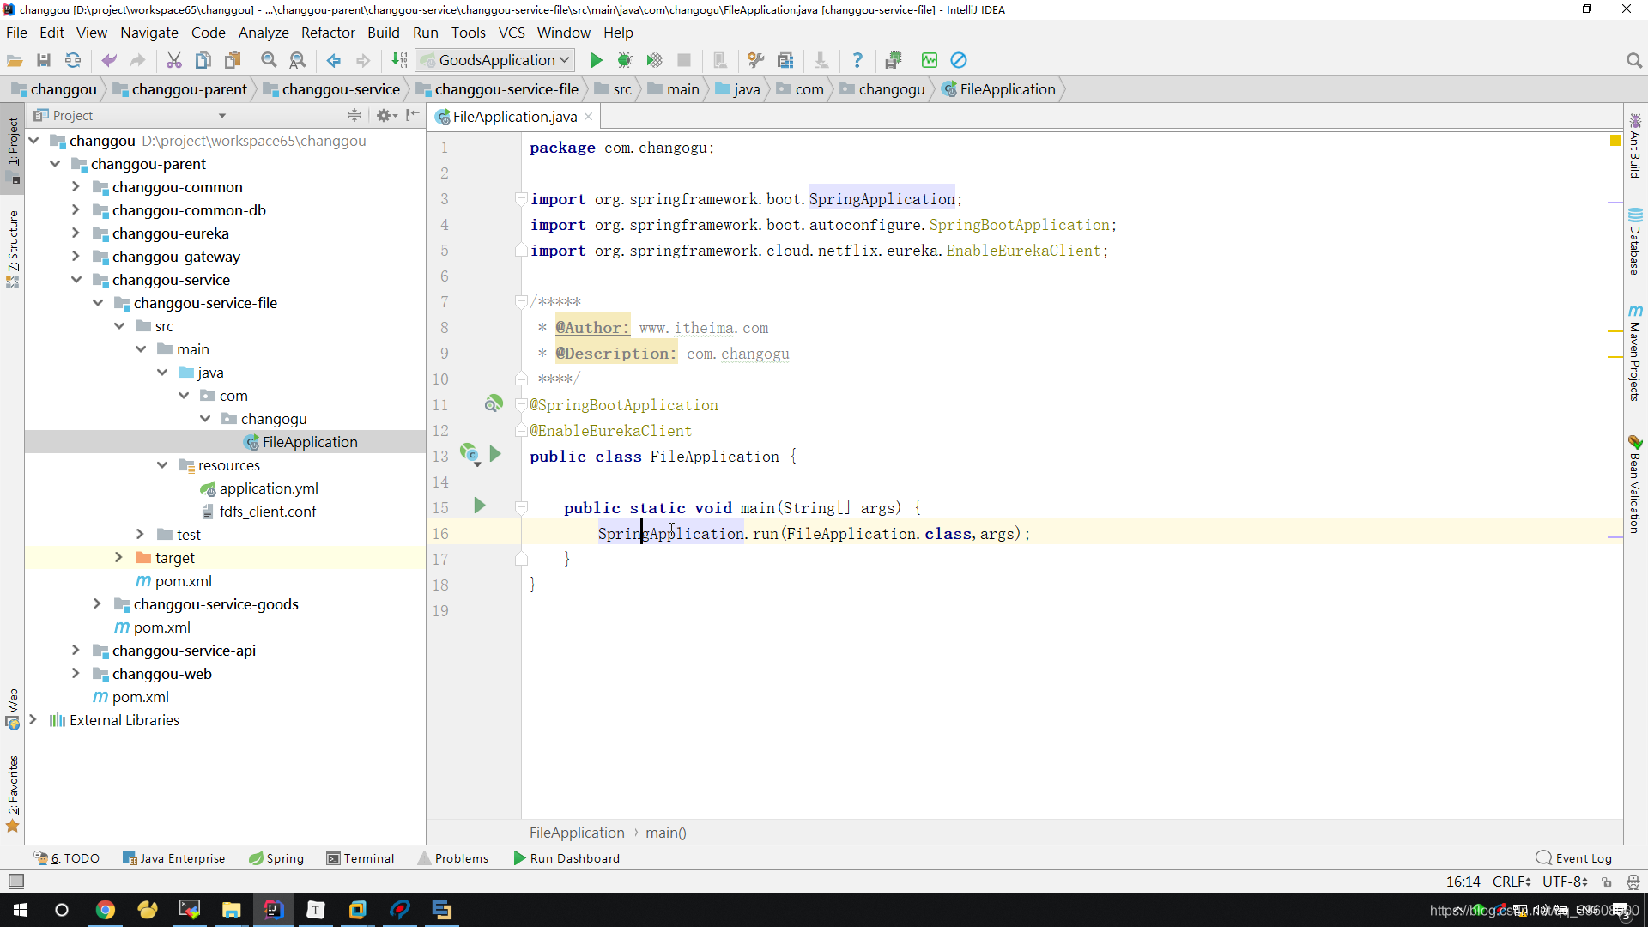Viewport: 1648px width, 927px height.
Task: Open the Navigate menu
Action: point(149,33)
